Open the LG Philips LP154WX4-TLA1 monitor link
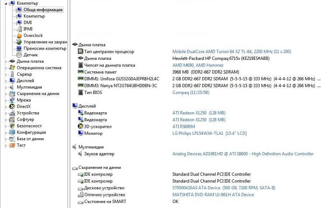Screen dimensions: 336x208 (x=209, y=133)
